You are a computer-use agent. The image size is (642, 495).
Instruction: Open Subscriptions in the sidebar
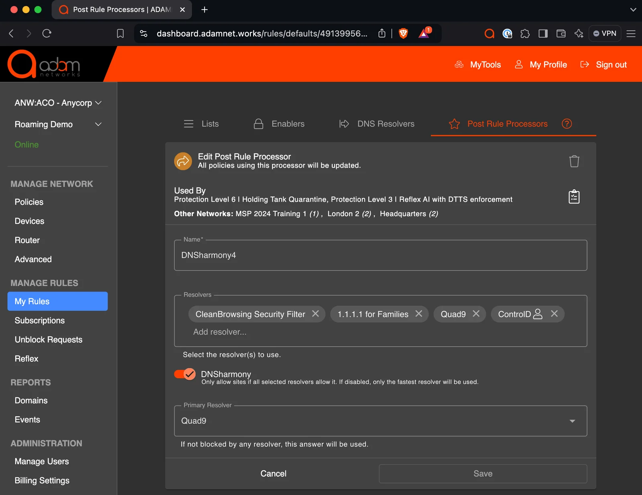pyautogui.click(x=40, y=321)
